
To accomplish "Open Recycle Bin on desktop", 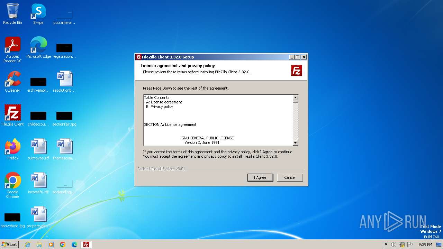I will pyautogui.click(x=12, y=14).
